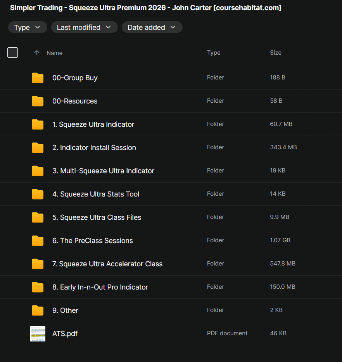
Task: Select 3. Multi-Squeeze Ultra Indicator name
Action: (103, 171)
